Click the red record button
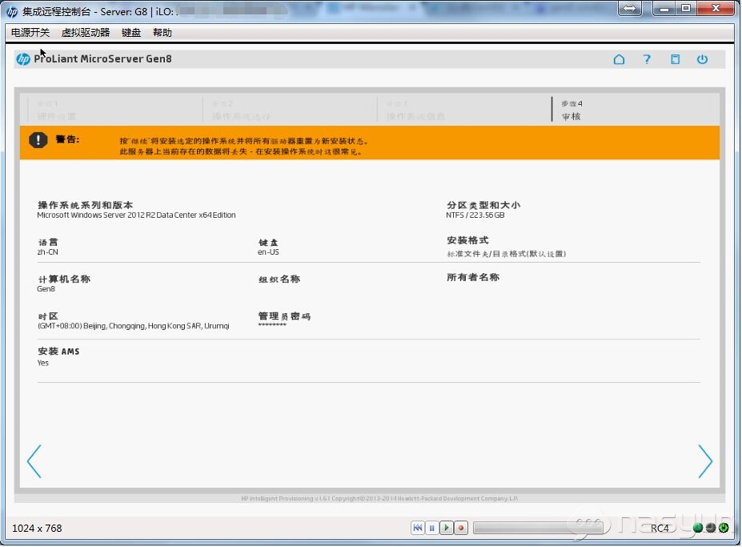The width and height of the screenshot is (742, 547). 461,528
